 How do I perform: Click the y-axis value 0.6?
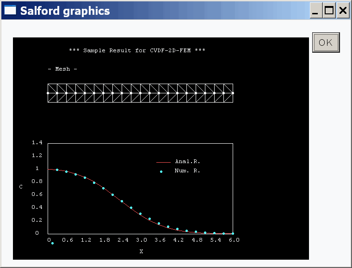tap(37, 194)
